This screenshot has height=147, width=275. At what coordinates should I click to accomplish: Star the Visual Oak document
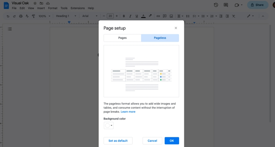pos(35,3)
